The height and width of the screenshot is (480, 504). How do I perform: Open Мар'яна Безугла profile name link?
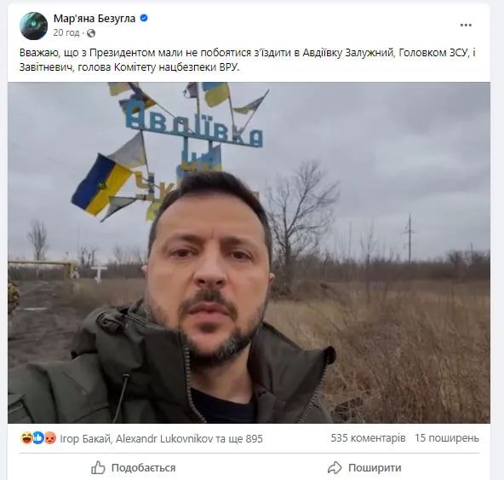94,19
